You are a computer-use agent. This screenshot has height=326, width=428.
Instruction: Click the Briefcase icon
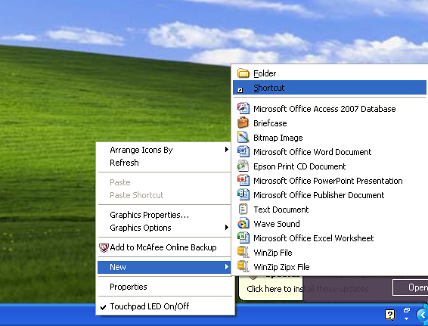(243, 123)
